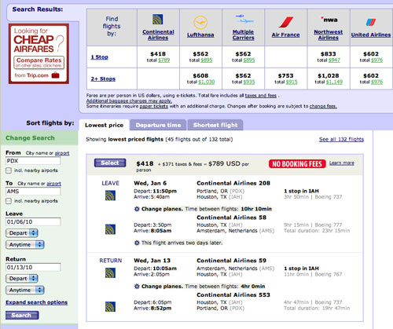Click the red suitcase icon in Trip.com ad
The height and width of the screenshot is (329, 393).
tap(56, 75)
